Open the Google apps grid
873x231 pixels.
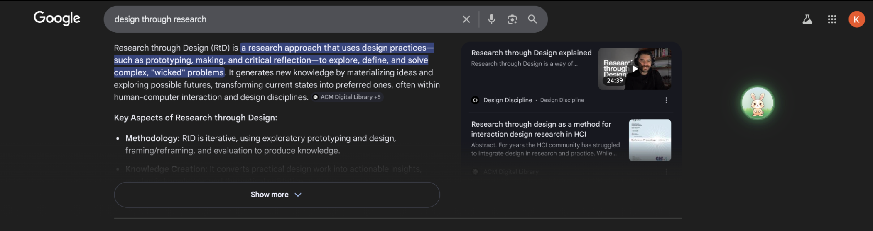832,19
